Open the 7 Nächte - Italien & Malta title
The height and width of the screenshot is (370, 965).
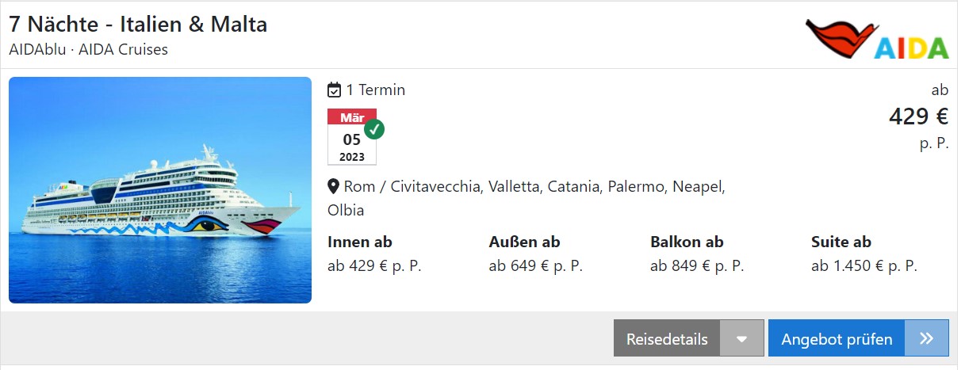pyautogui.click(x=138, y=25)
